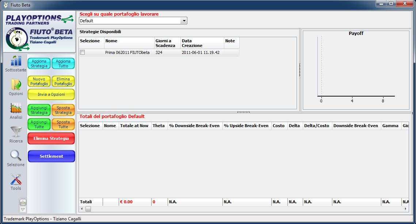Click the Aggiorna Strategia button
Screen dimensions: 416x224
39,64
